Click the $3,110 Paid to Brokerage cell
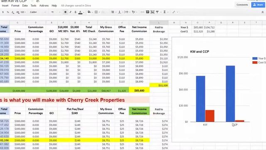The image size is (266, 150). (x=159, y=58)
